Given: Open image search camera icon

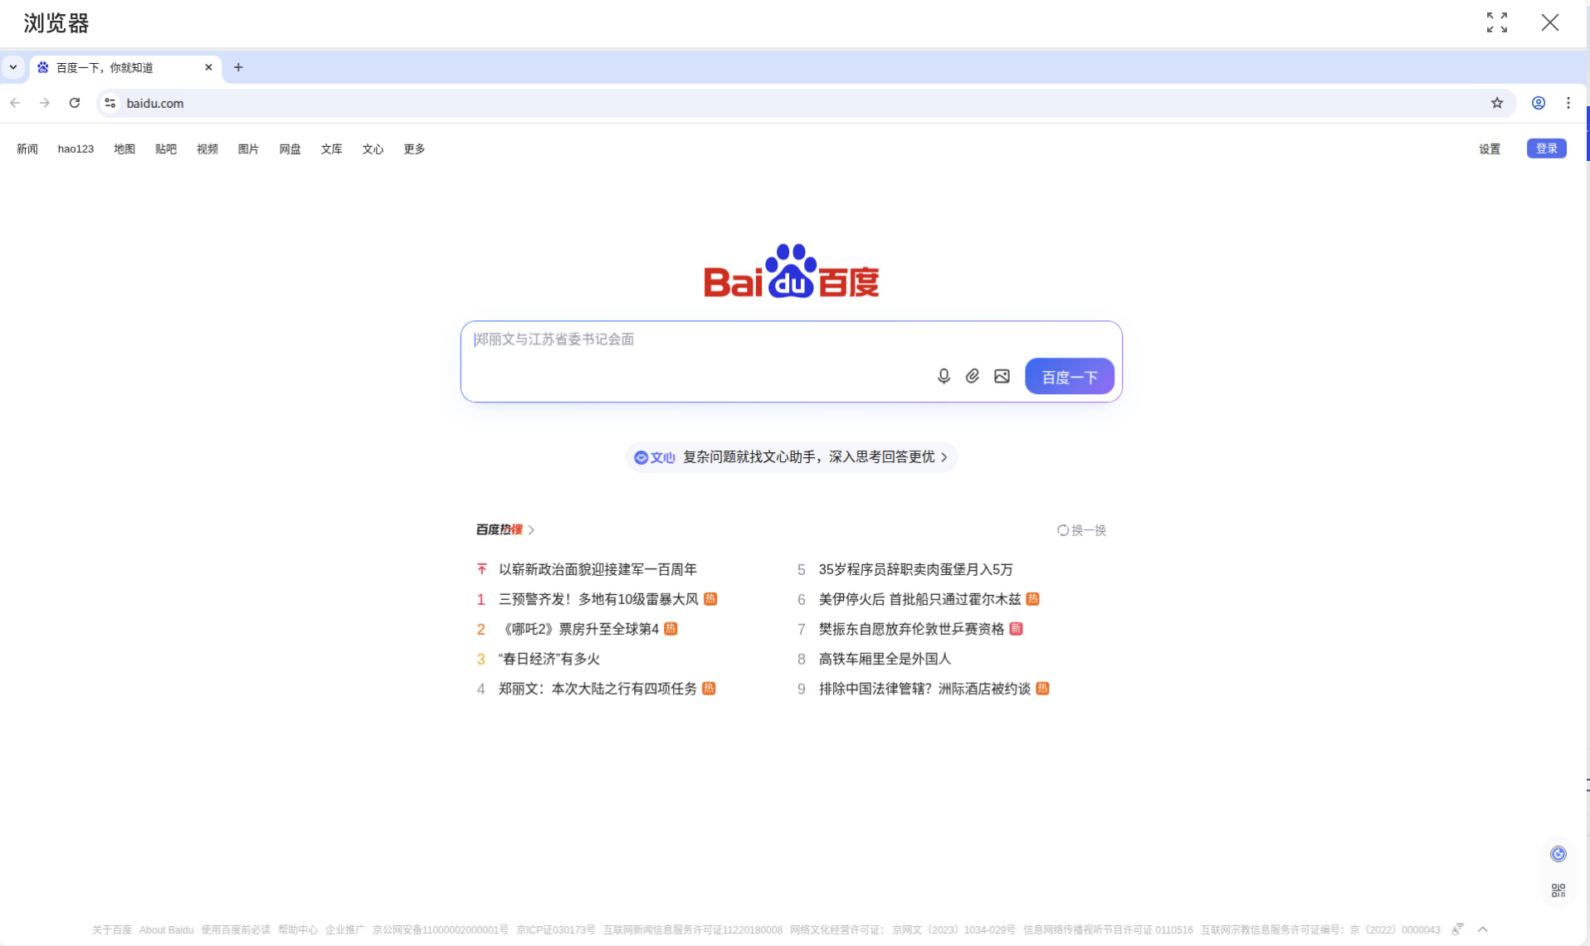Looking at the screenshot, I should coord(1002,377).
